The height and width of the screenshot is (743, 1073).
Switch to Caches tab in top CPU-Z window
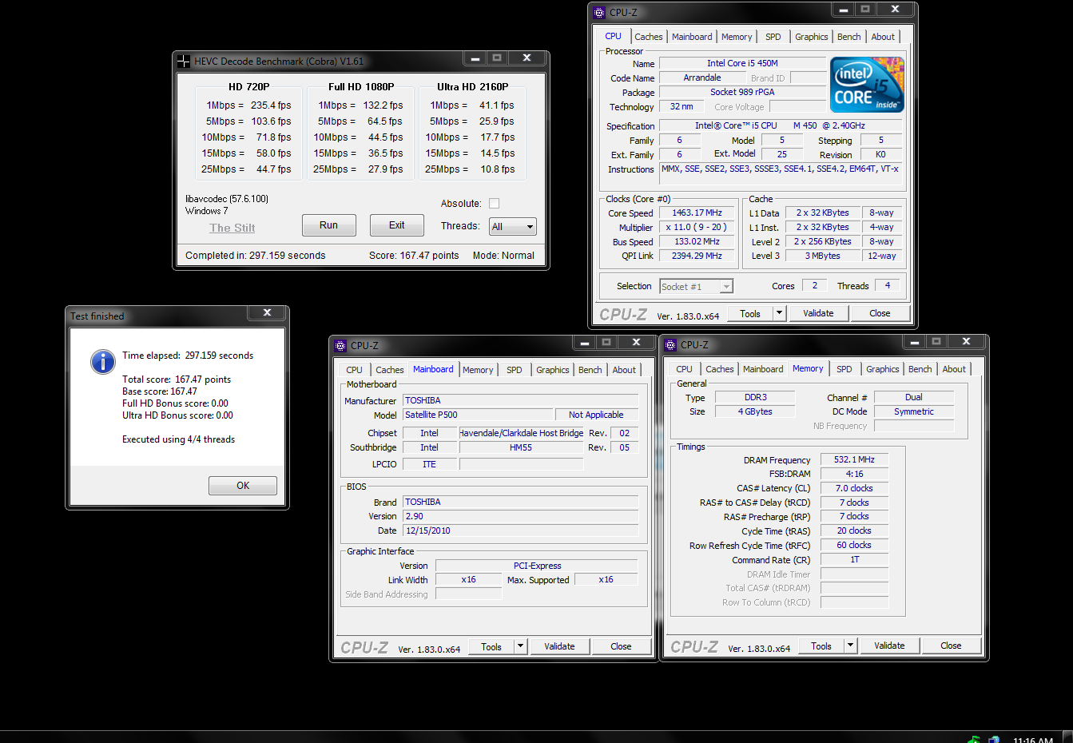click(649, 37)
